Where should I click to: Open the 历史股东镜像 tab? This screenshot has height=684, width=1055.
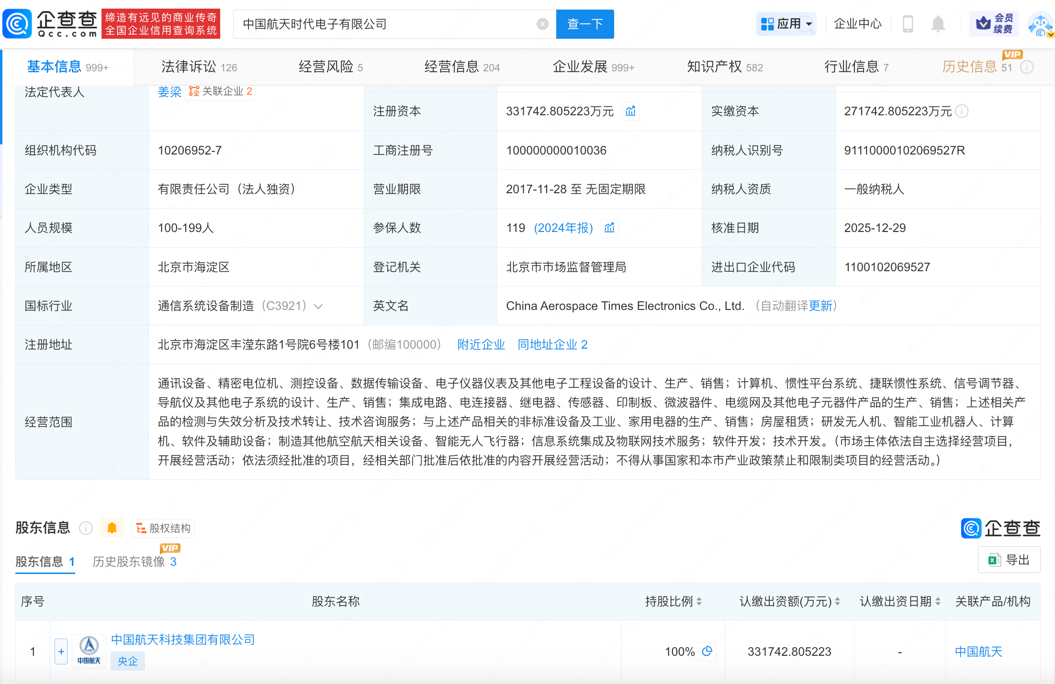coord(135,562)
